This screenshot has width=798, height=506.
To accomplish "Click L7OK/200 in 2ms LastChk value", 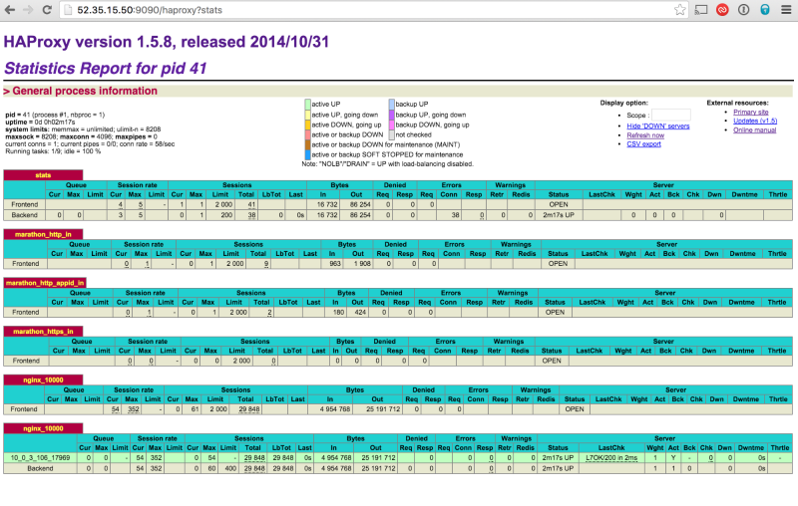I will (x=611, y=458).
